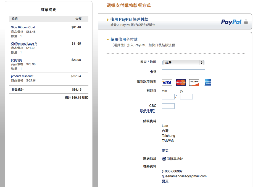Open the Side Ribbon Coat item link

23,27
